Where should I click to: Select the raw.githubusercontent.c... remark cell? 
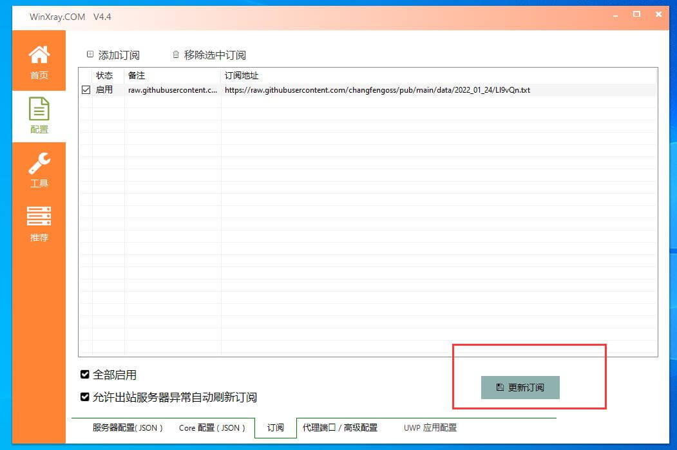173,89
